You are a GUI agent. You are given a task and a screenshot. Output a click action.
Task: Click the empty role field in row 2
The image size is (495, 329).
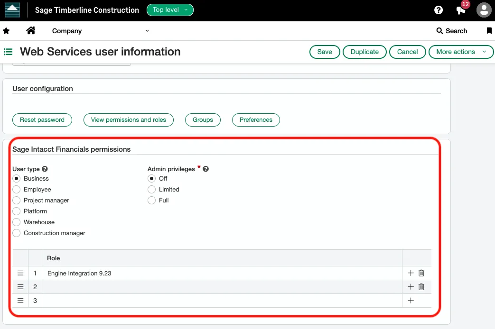(x=222, y=287)
